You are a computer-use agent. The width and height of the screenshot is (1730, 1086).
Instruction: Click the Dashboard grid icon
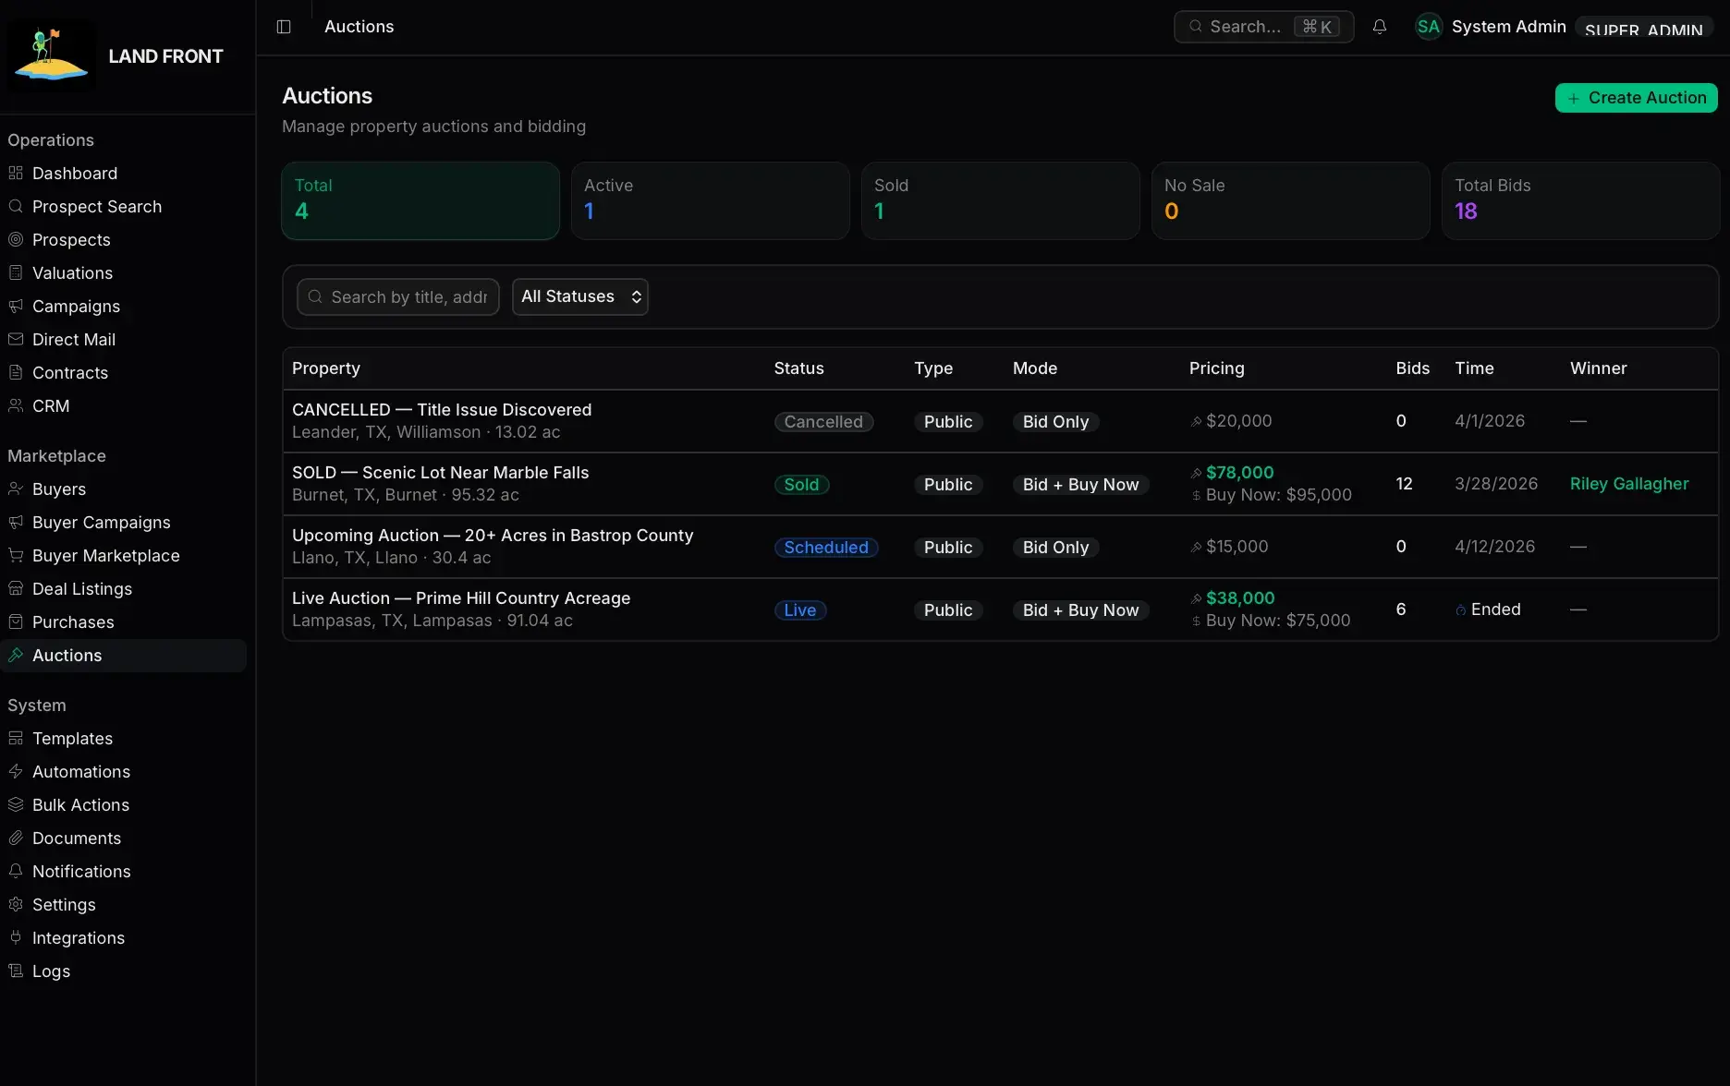click(x=16, y=173)
